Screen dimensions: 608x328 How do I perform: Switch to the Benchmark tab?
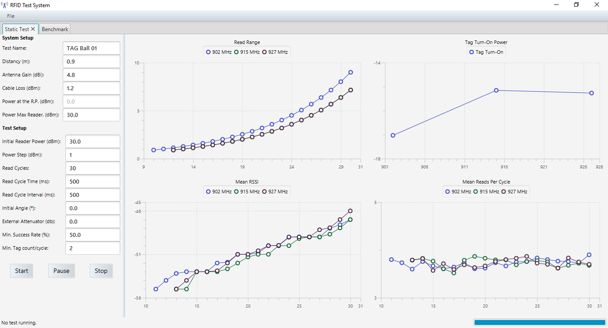(55, 29)
